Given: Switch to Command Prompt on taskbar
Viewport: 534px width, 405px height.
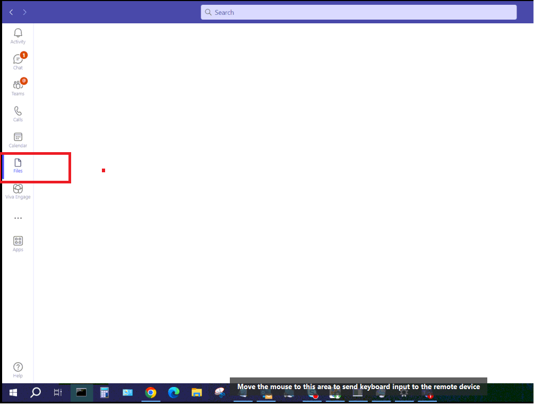Looking at the screenshot, I should pos(81,393).
